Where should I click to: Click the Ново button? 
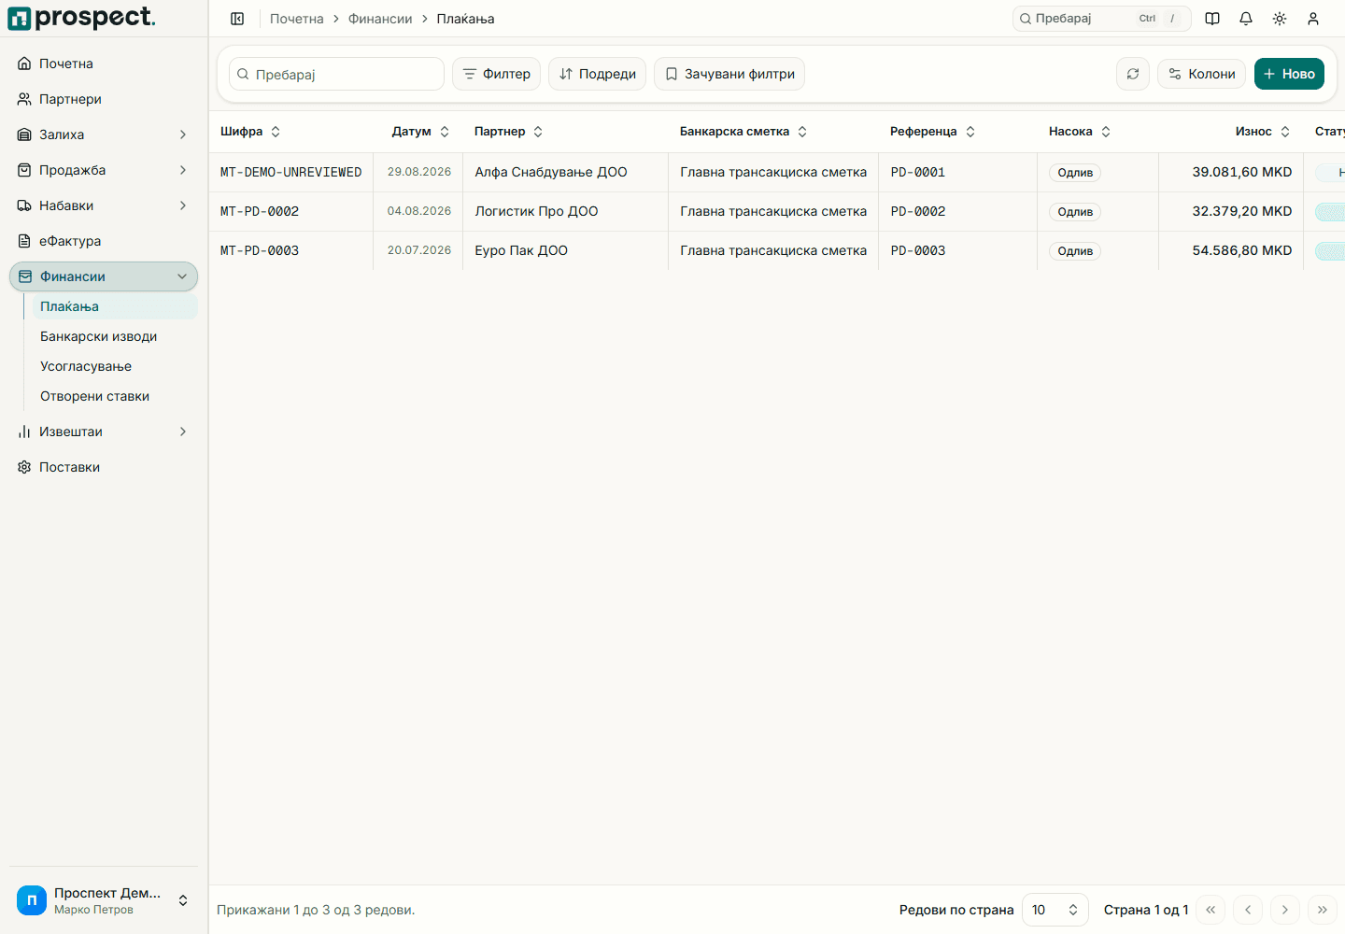click(x=1289, y=74)
